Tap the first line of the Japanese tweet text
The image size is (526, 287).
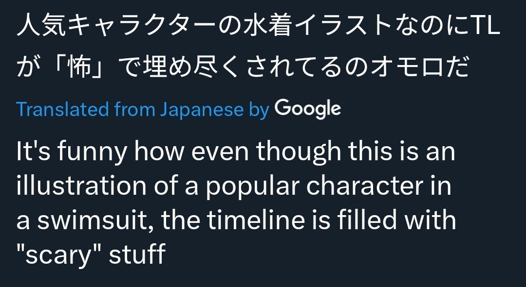258,25
